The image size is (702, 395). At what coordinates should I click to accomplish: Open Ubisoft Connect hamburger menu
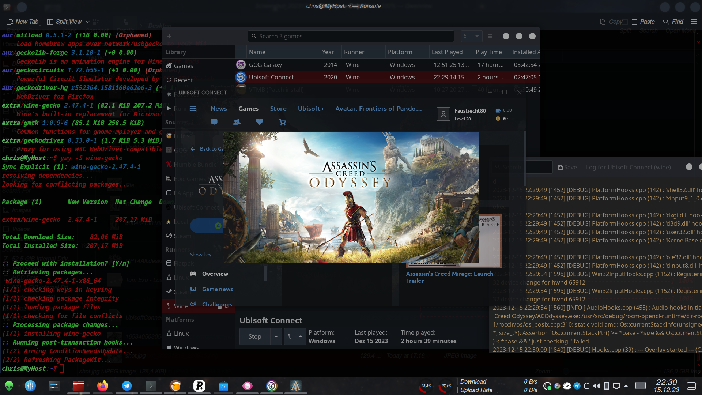click(x=193, y=109)
